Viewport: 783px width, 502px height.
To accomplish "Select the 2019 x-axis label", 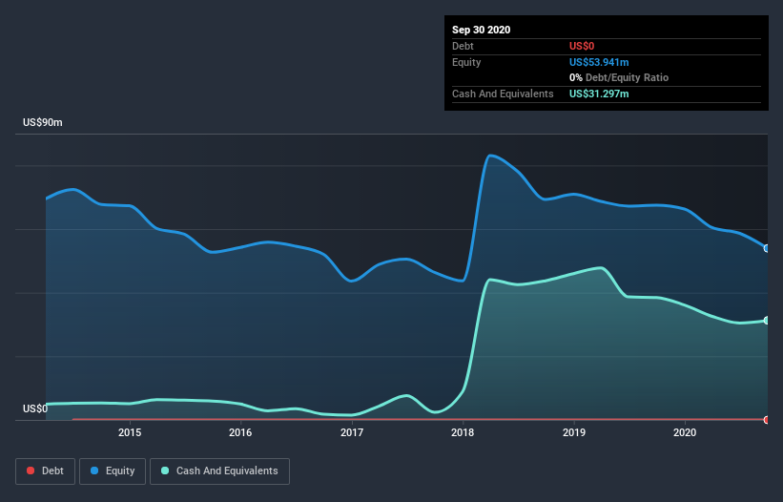I will point(574,432).
